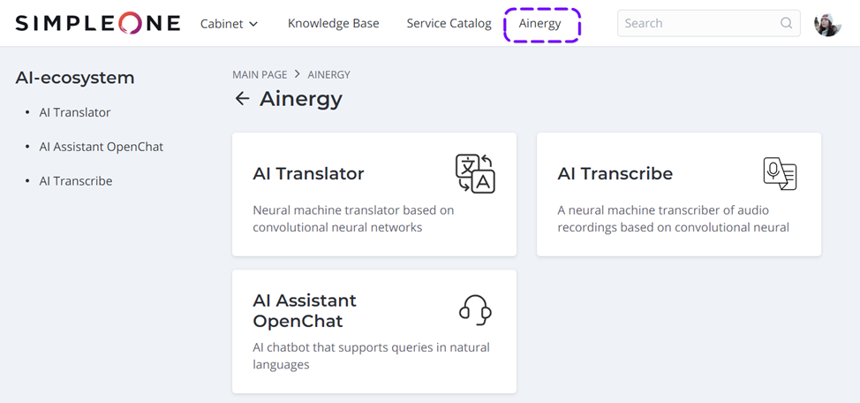Open AI Assistant OpenChat in the sidebar
Viewport: 860px width, 403px height.
(102, 147)
